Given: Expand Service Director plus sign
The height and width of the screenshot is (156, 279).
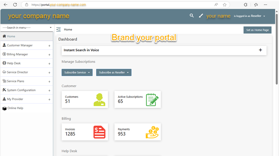Looking at the screenshot, I should pos(49,72).
